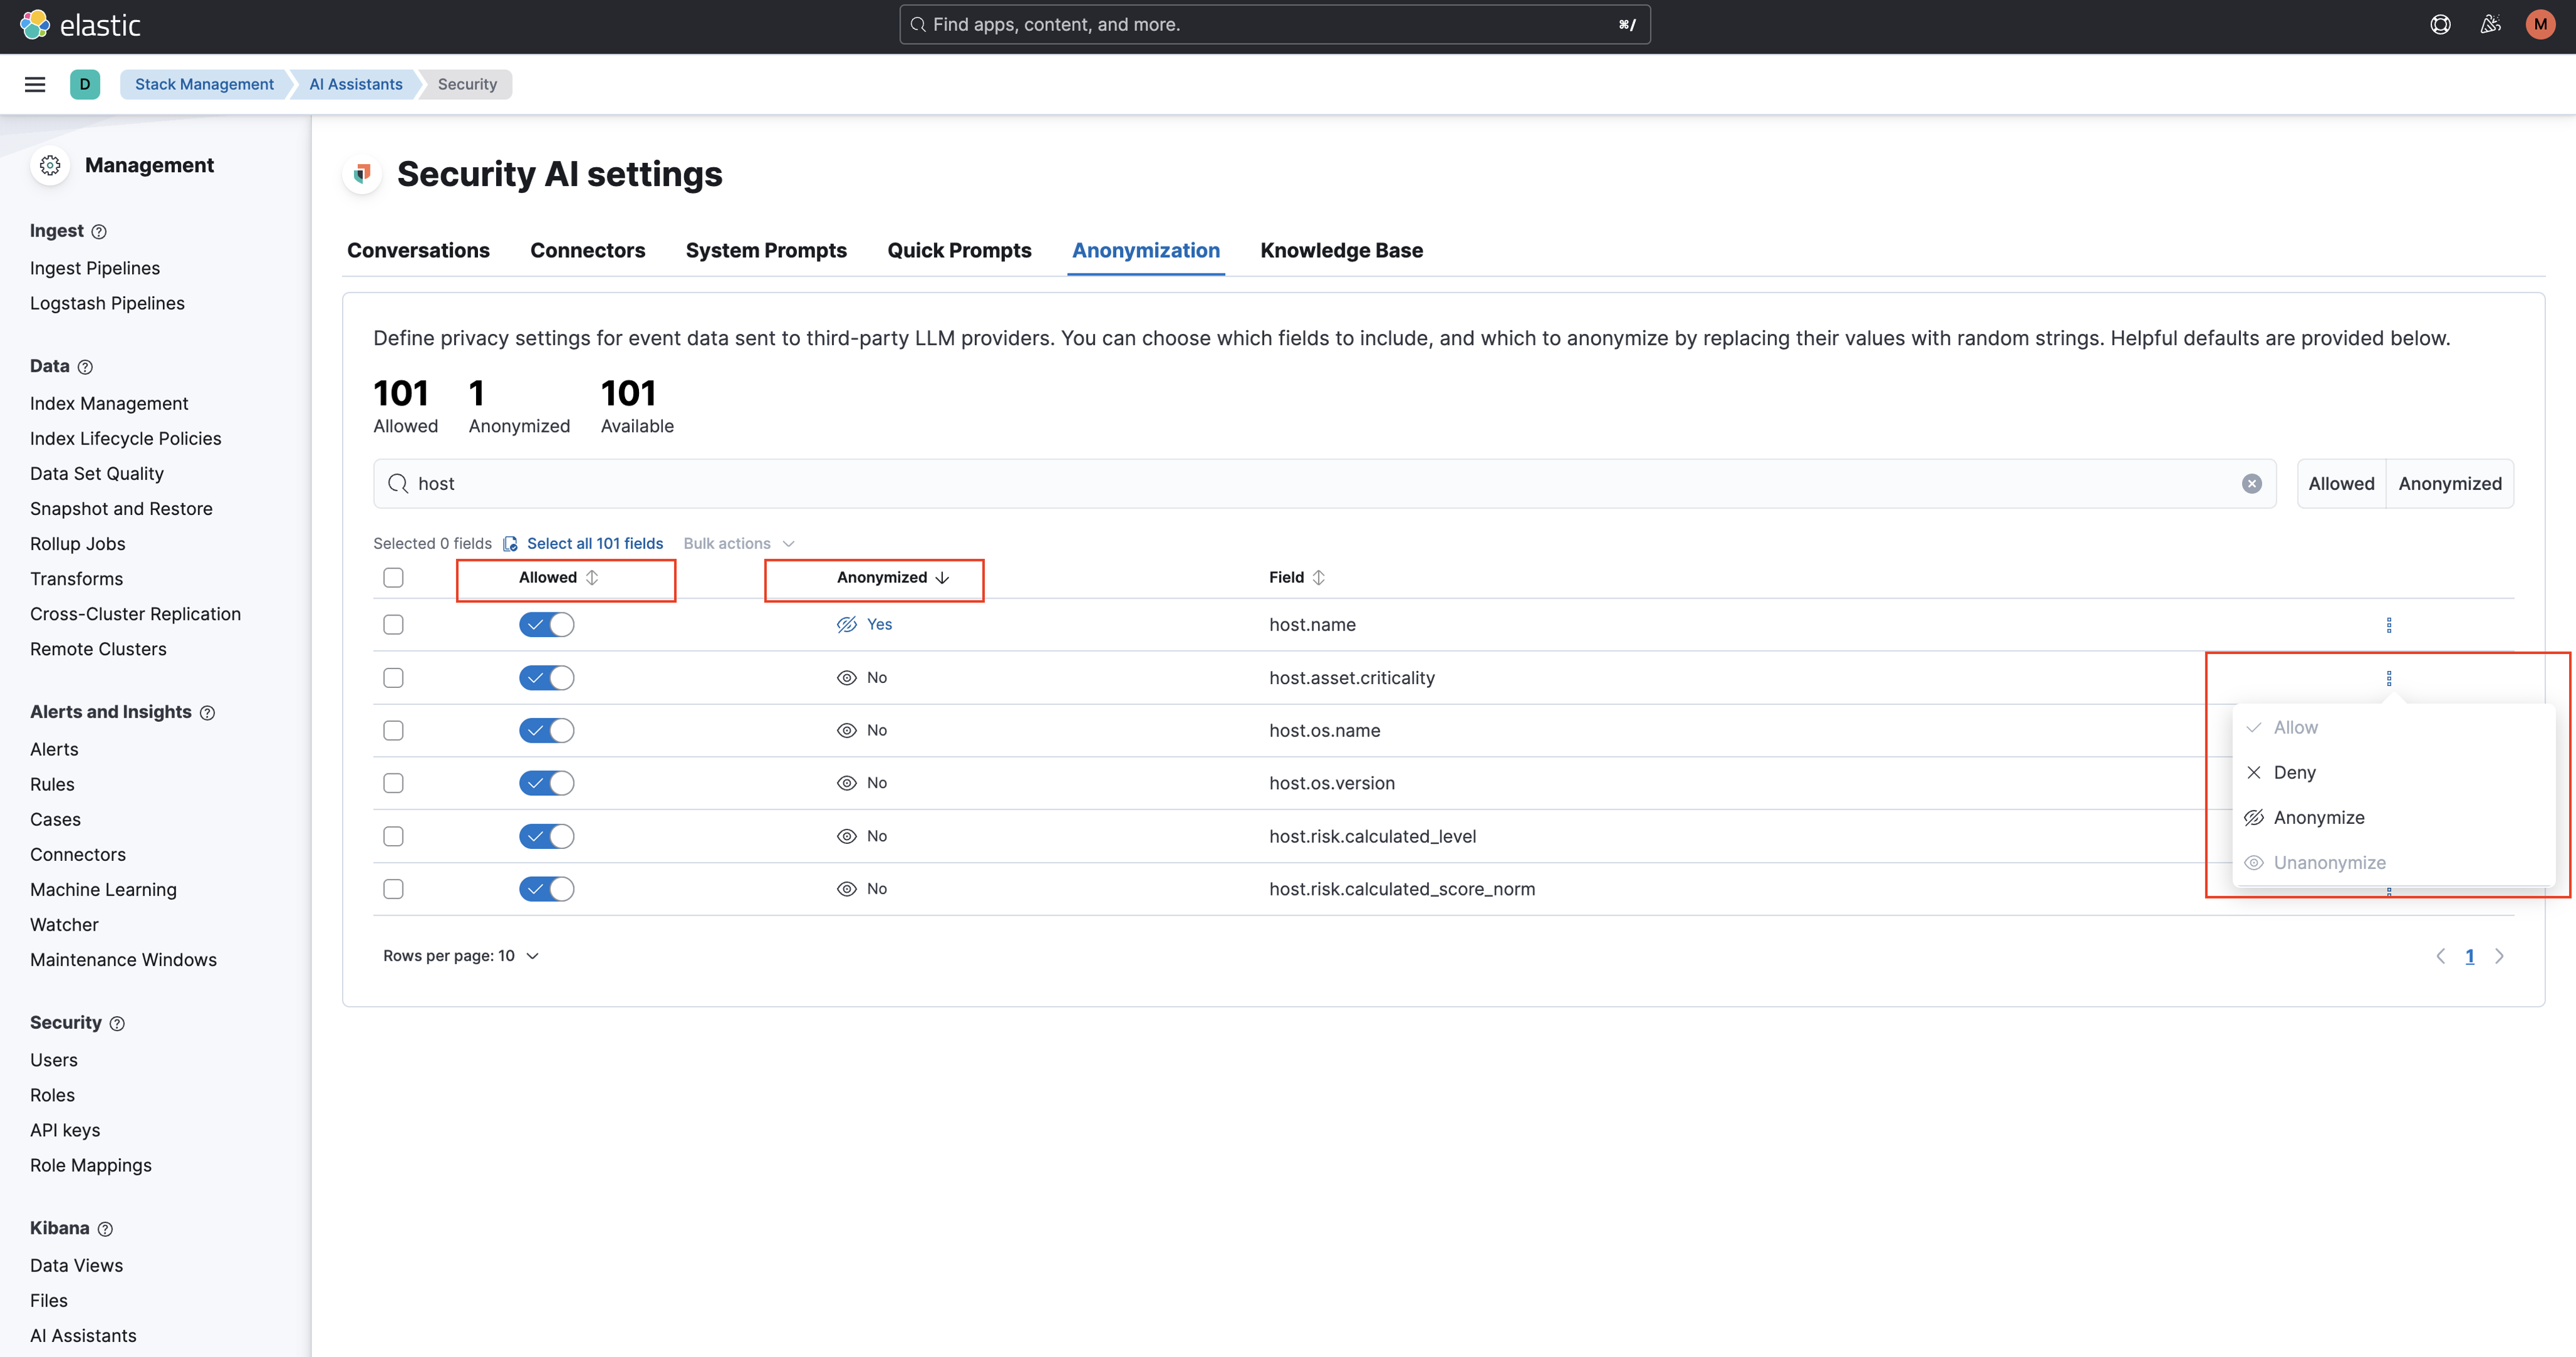Sort the table by the Field column
The image size is (2576, 1357).
pyautogui.click(x=1295, y=577)
